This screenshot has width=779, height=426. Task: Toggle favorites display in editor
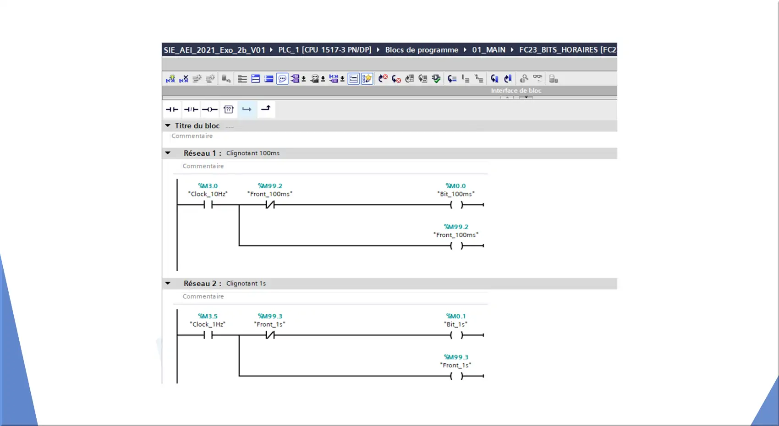click(367, 79)
